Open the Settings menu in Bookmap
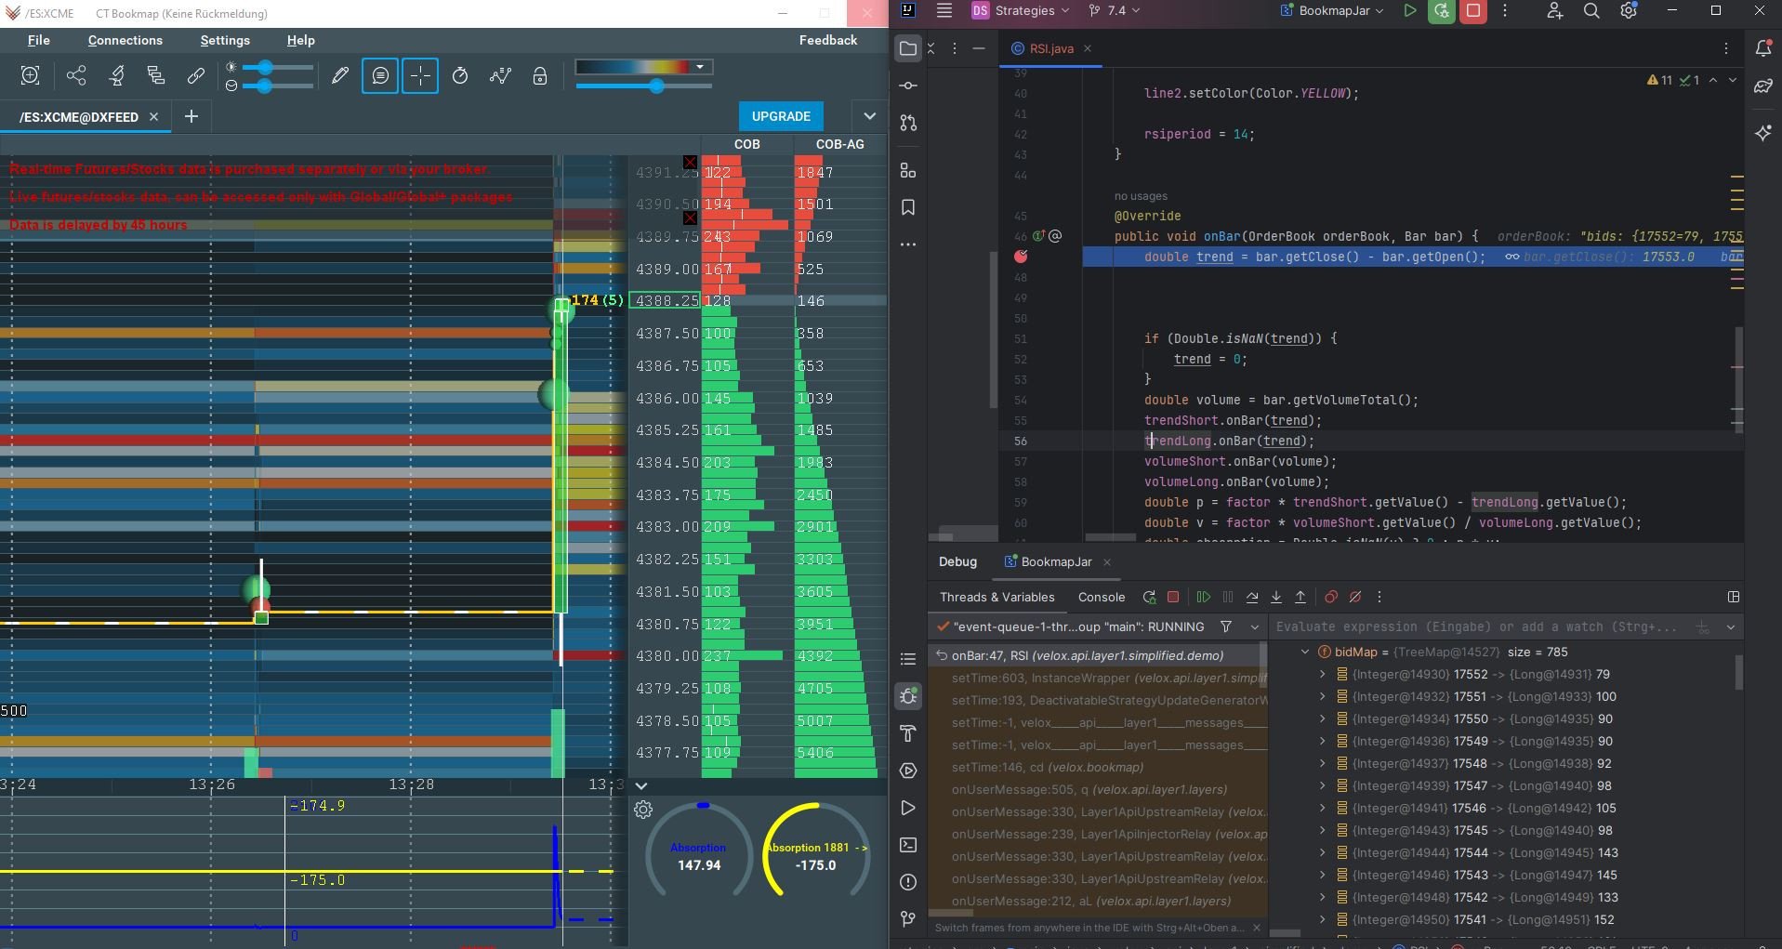 225,40
